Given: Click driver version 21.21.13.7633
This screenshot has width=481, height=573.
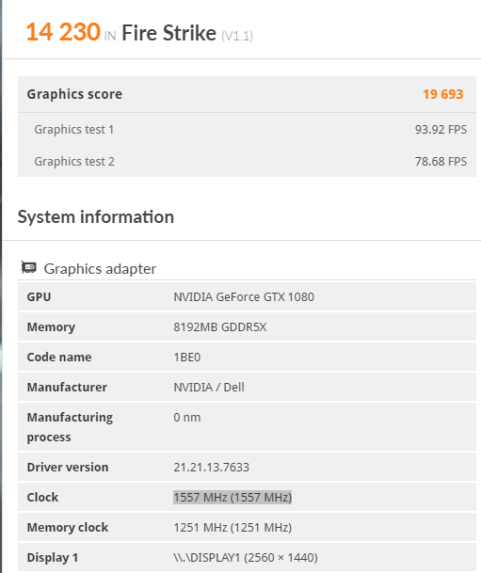Looking at the screenshot, I should pos(211,467).
